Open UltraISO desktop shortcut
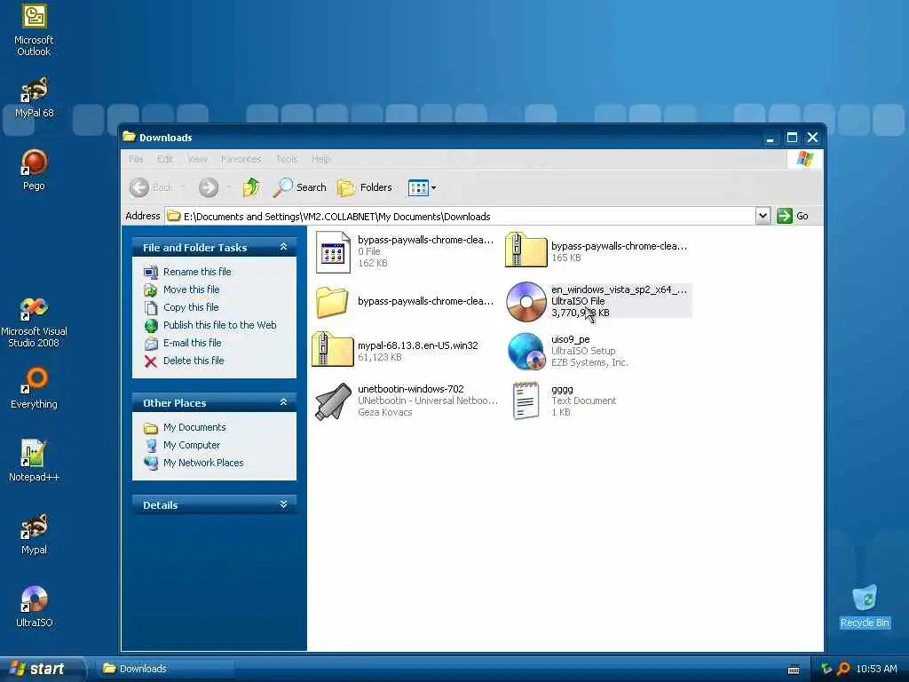909x682 pixels. pos(34,607)
